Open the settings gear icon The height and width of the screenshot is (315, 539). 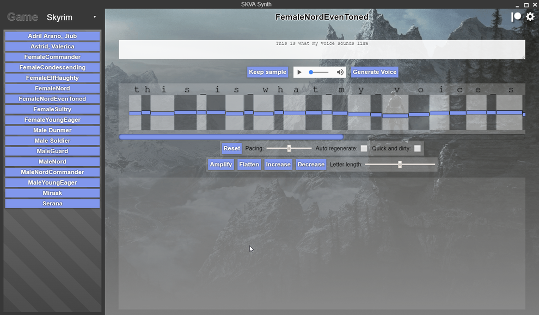[x=530, y=17]
